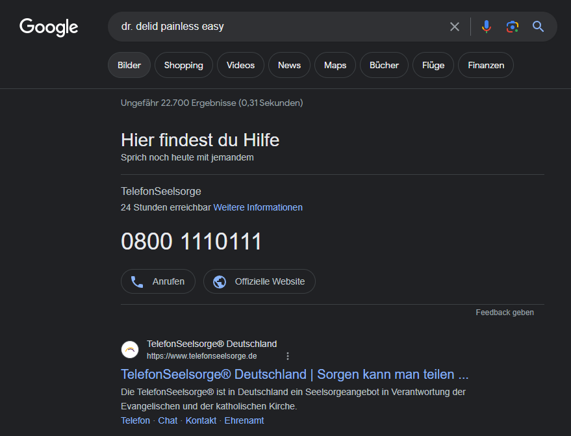Viewport: 571px width, 436px height.
Task: Click the https://www.telefonseelsorge.de URL
Action: (202, 356)
